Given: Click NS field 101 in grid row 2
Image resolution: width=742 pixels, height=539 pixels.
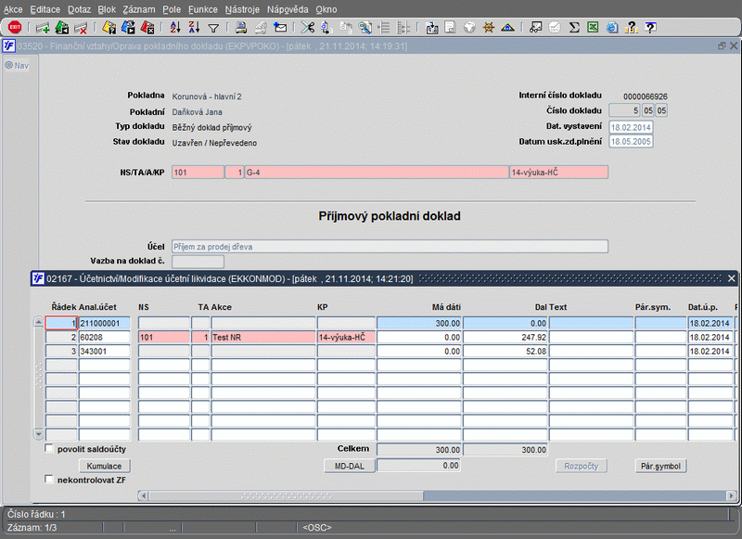Looking at the screenshot, I should pyautogui.click(x=164, y=338).
